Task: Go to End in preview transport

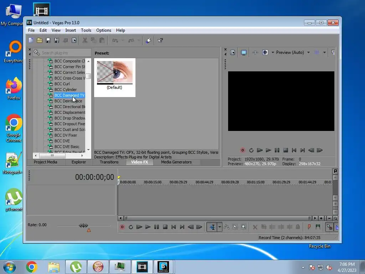Action: (x=302, y=150)
